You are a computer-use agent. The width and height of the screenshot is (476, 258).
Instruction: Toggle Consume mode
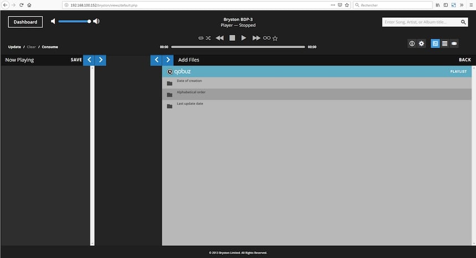click(x=50, y=47)
